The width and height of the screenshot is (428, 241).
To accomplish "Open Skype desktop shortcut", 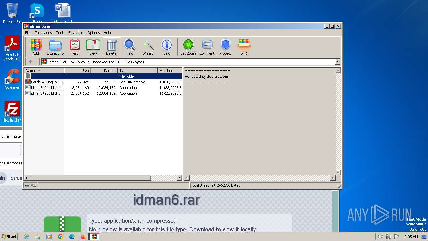I will tap(37, 13).
